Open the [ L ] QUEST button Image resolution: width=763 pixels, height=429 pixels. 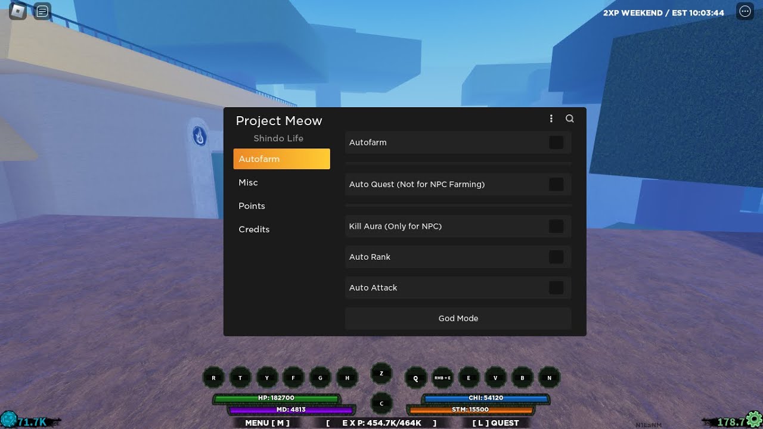[x=496, y=423]
